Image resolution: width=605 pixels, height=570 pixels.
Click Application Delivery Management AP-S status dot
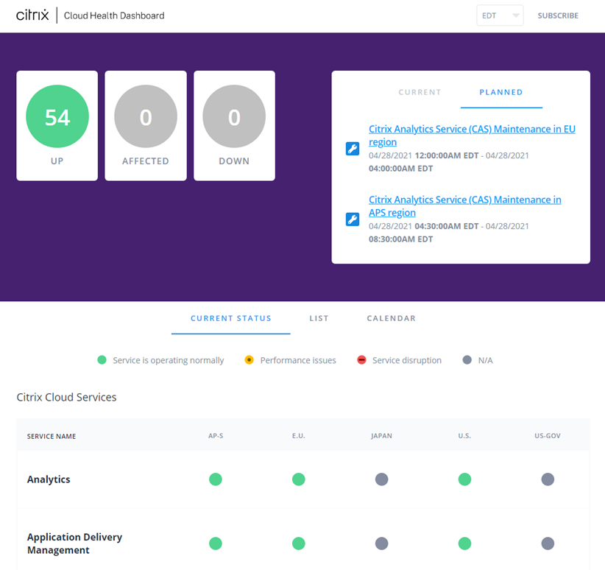click(216, 543)
